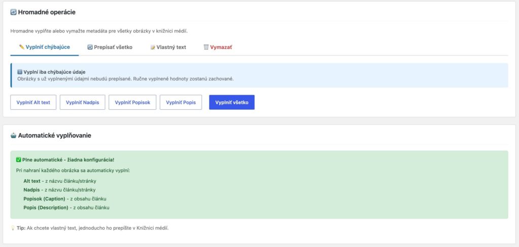Click the Vyplniť Nadpis button
The image size is (519, 247).
click(x=83, y=103)
